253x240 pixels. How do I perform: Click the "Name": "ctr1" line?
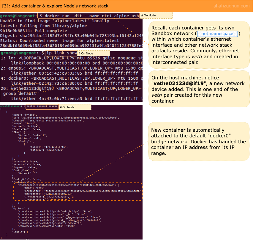coord(35,188)
